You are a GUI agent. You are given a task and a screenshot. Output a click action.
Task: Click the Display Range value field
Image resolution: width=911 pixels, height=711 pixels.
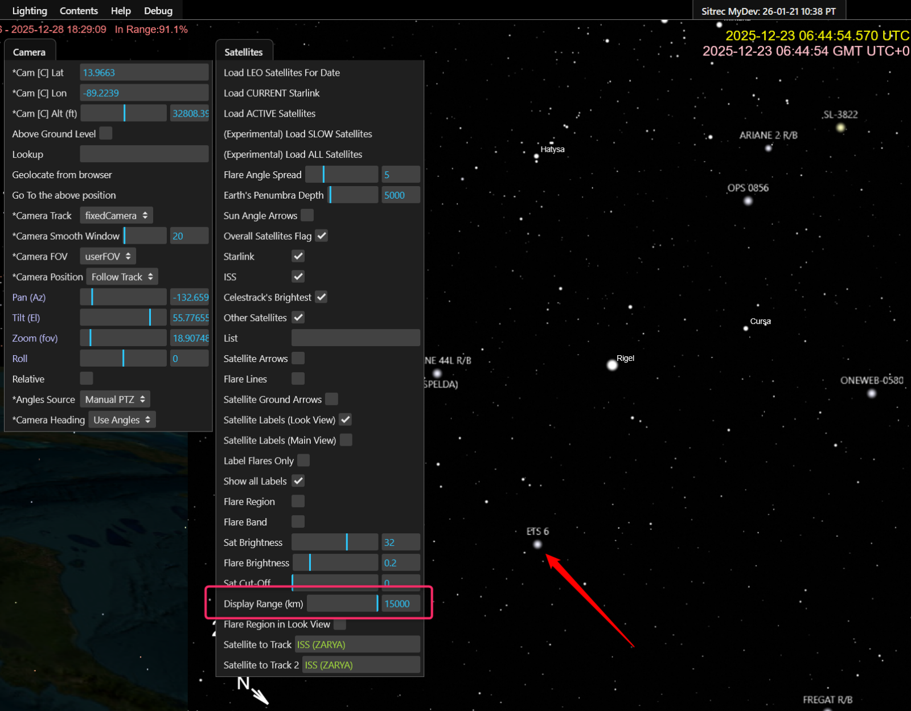coord(400,604)
